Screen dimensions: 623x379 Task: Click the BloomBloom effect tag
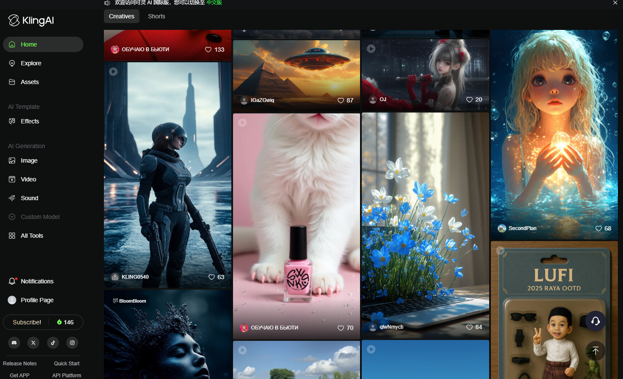pyautogui.click(x=130, y=301)
